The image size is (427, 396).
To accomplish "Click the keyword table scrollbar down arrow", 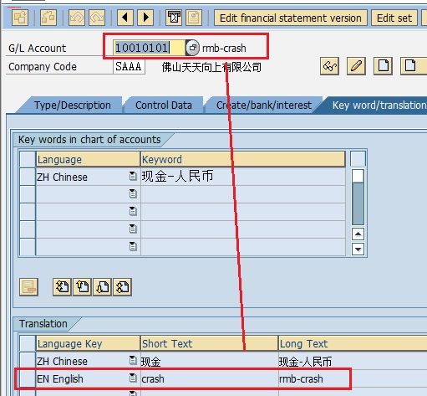I will [x=358, y=249].
